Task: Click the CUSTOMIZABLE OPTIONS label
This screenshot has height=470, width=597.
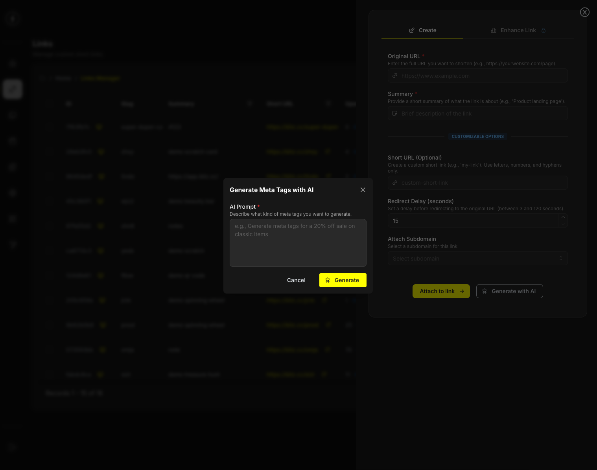Action: (478, 136)
